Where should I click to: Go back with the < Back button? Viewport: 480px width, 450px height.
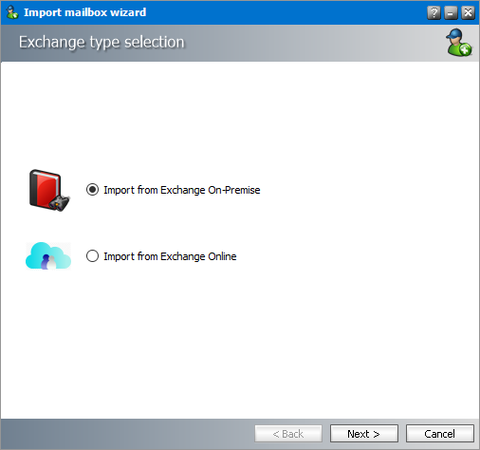pyautogui.click(x=288, y=434)
